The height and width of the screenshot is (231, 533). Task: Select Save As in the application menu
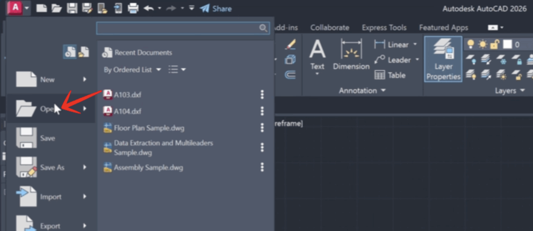pyautogui.click(x=52, y=168)
